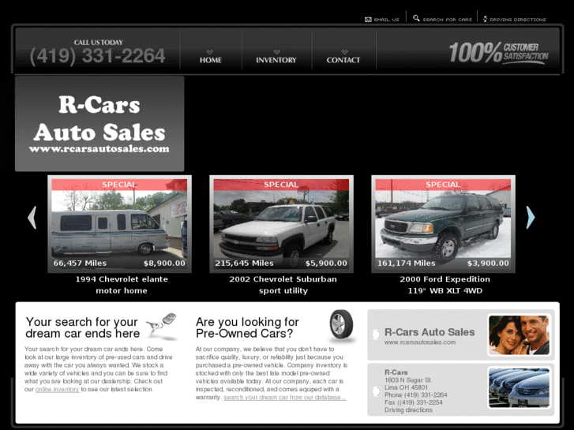
Task: Click the $3,900.00 price label
Action: coord(488,263)
